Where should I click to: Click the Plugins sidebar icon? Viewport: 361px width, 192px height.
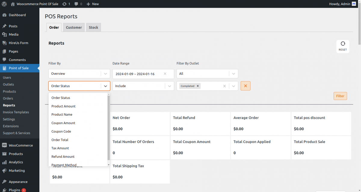point(5,190)
